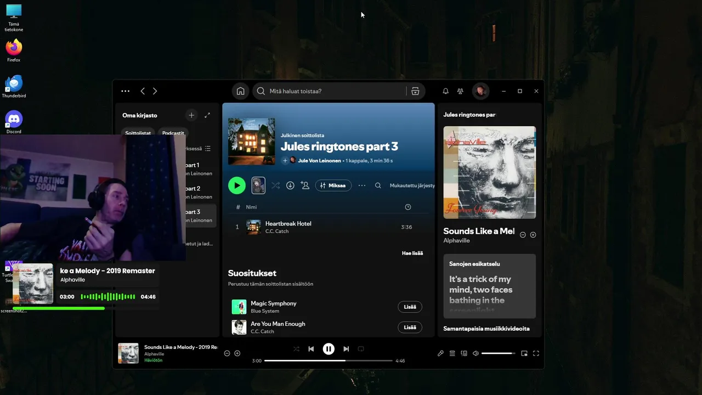Viewport: 702px width, 395px height.
Task: Add Are You Man Enough with Lisää
Action: 410,327
